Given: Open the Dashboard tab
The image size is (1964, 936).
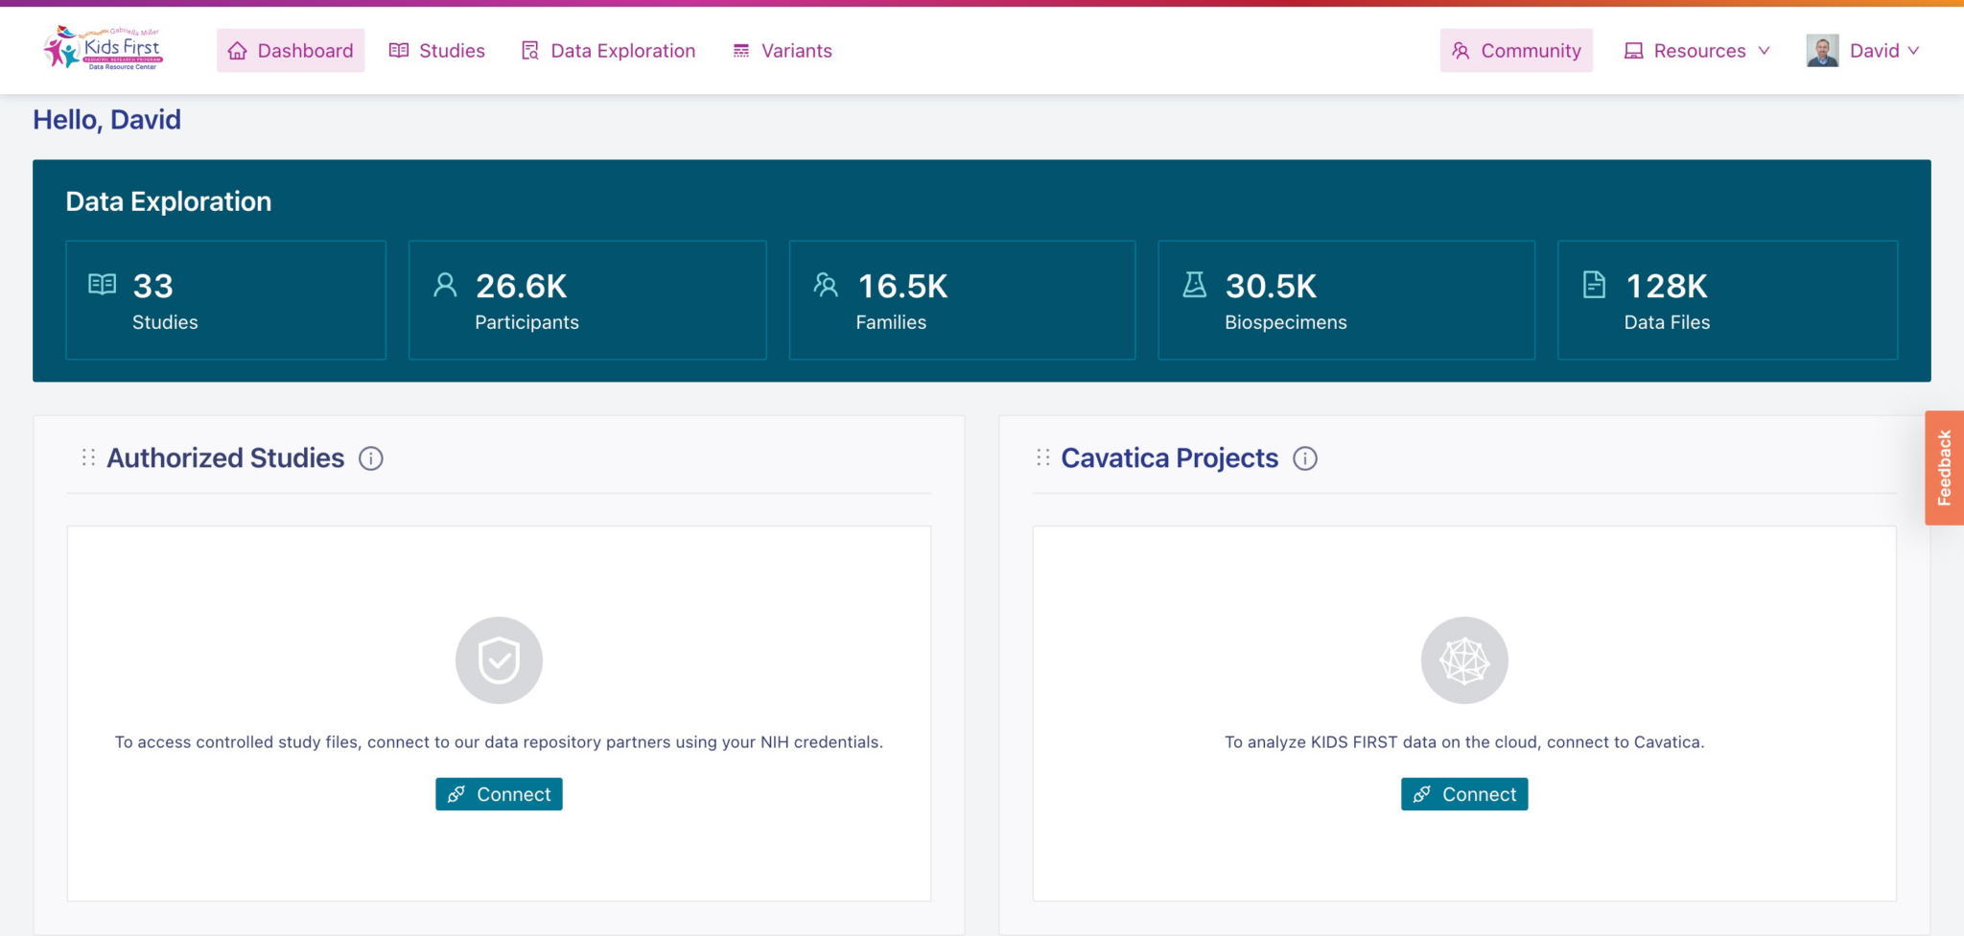Looking at the screenshot, I should coord(291,51).
